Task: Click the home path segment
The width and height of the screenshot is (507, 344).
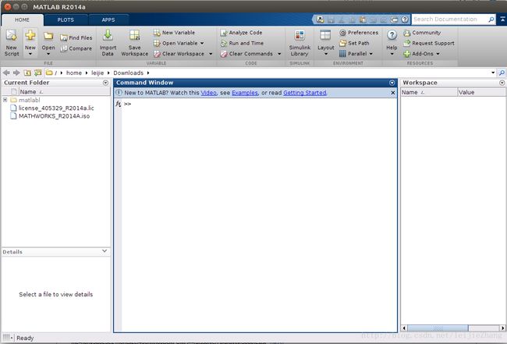Action: 74,73
